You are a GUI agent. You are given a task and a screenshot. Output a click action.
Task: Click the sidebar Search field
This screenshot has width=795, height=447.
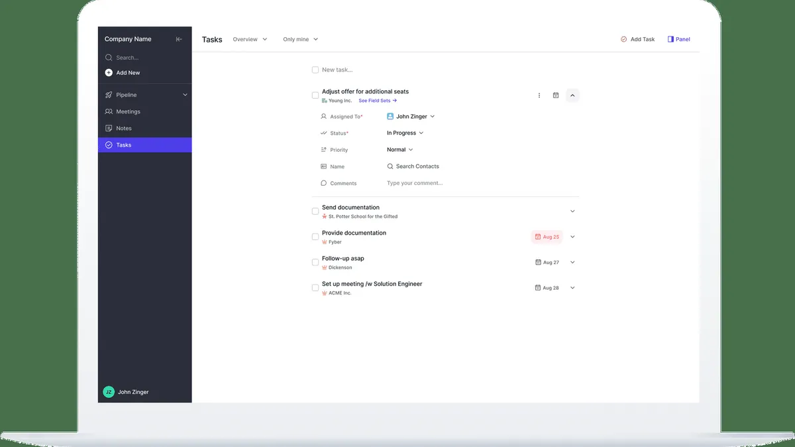144,58
